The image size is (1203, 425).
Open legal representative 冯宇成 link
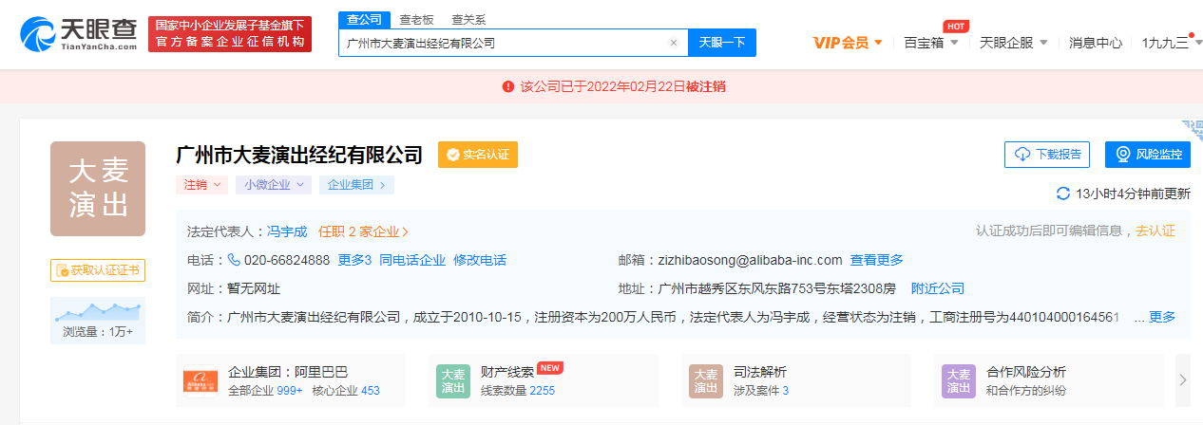(287, 231)
